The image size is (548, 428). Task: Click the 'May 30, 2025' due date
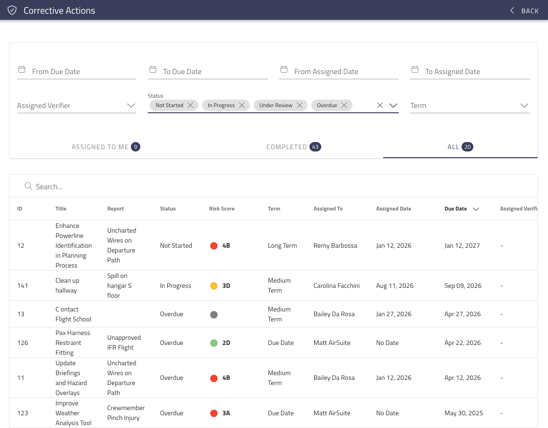click(x=464, y=413)
